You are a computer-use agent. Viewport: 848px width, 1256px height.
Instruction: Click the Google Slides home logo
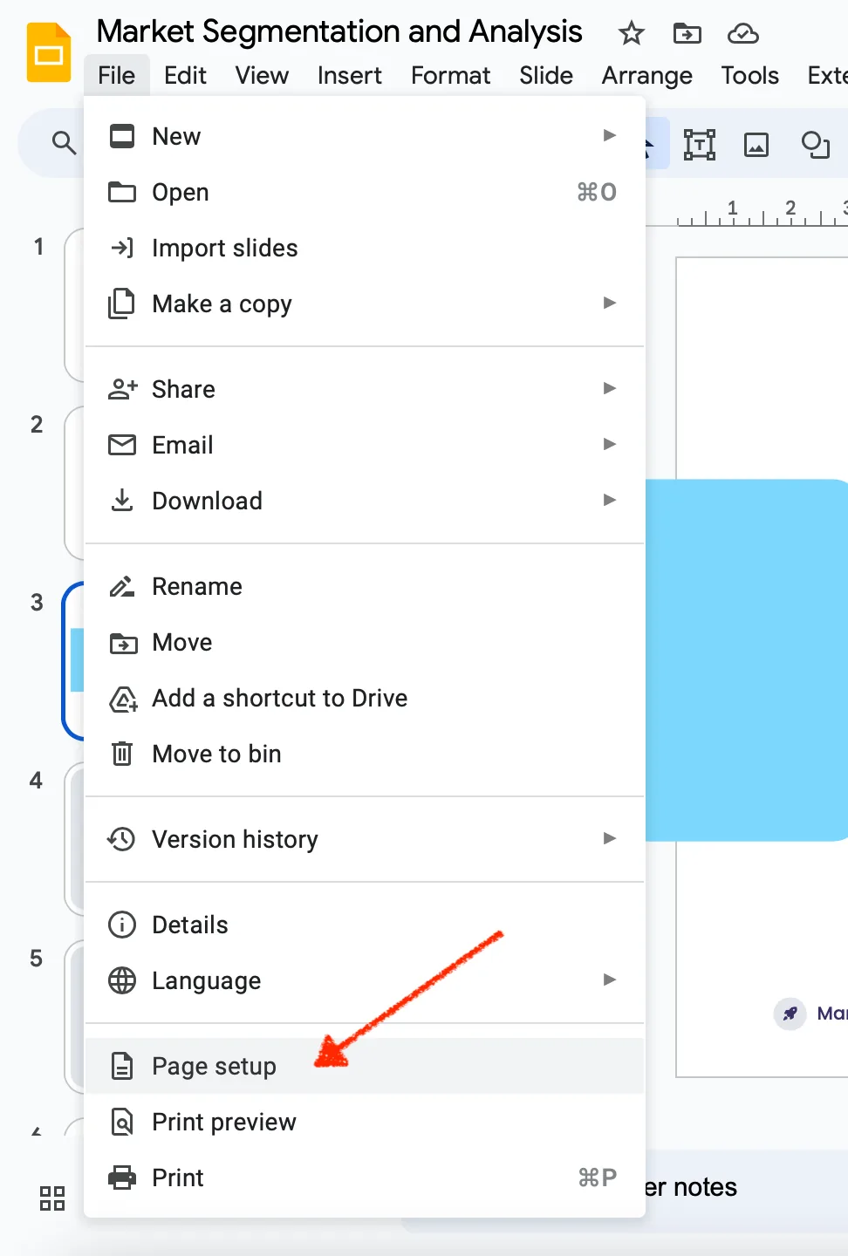click(49, 53)
